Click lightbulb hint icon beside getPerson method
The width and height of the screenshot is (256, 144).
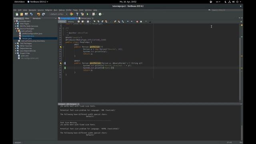[61, 47]
